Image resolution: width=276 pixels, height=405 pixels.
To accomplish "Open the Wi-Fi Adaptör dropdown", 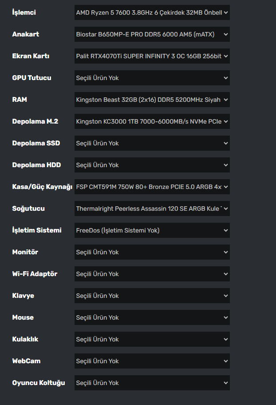I will pos(152,274).
